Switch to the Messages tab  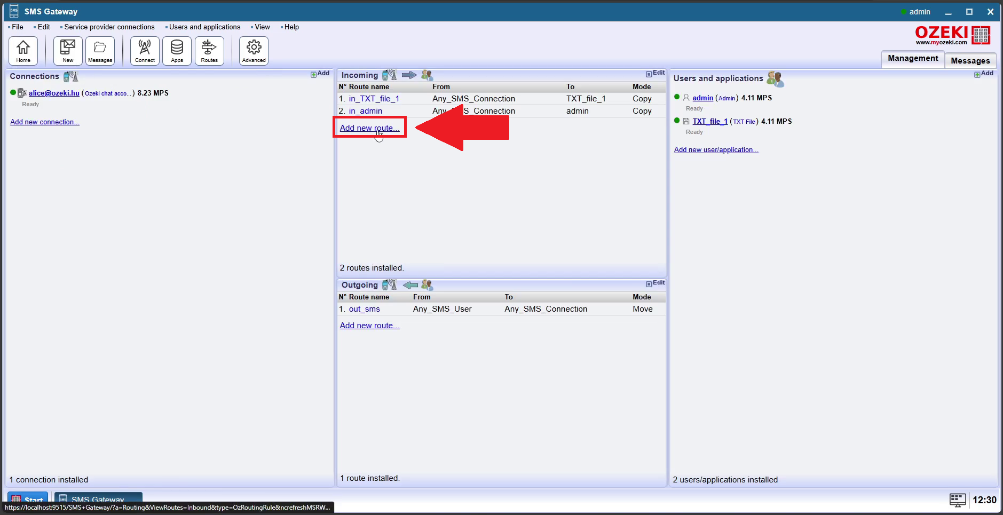coord(970,61)
